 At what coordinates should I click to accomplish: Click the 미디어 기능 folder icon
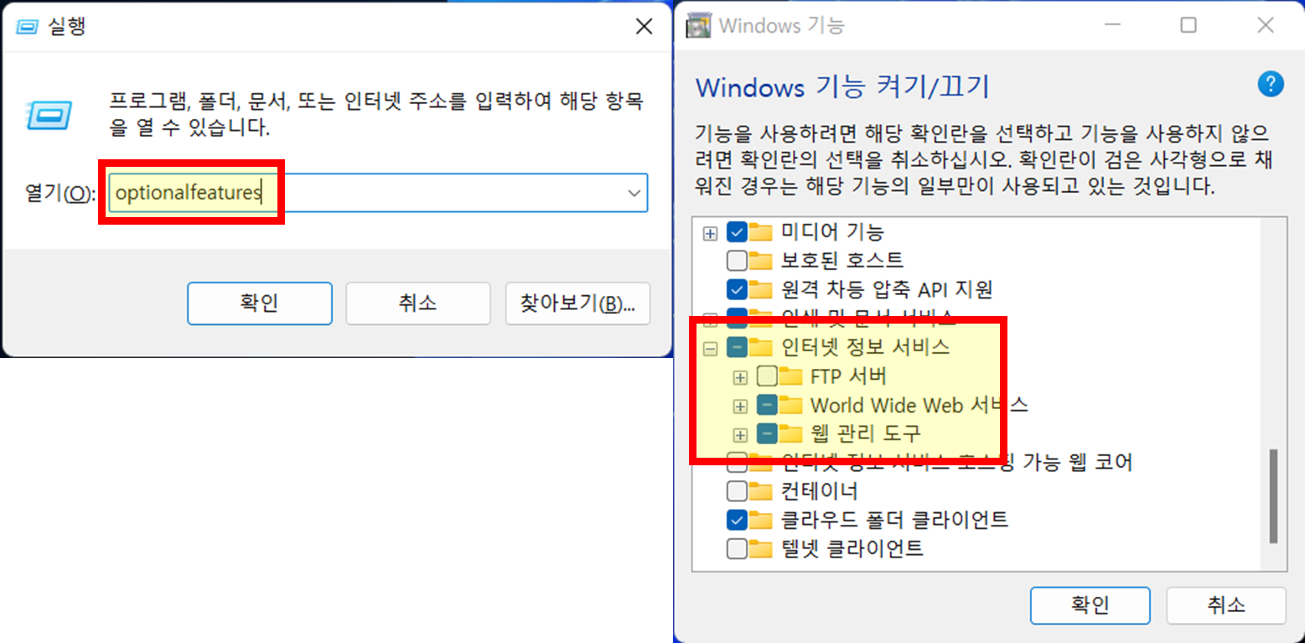(760, 231)
